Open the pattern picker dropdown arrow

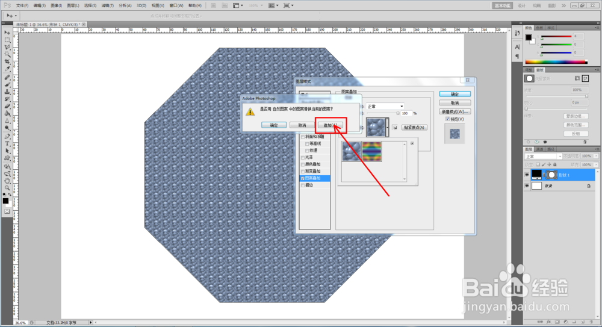[x=387, y=127]
